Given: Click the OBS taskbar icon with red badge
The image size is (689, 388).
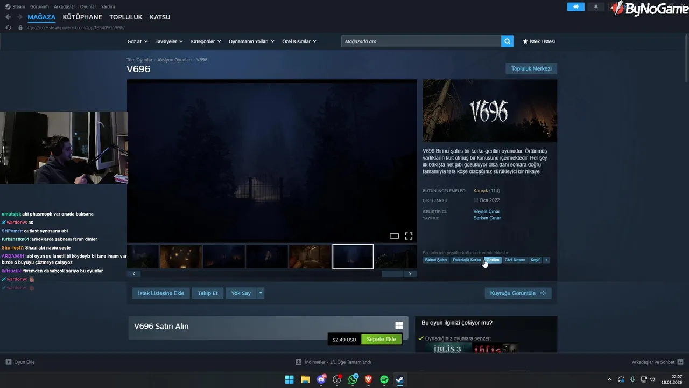Looking at the screenshot, I should point(338,379).
